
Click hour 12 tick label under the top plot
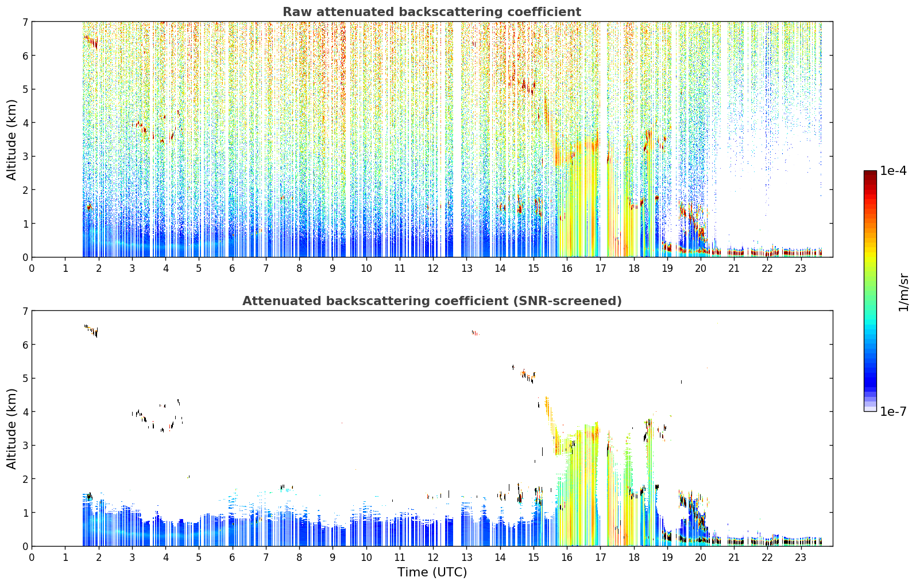(x=432, y=268)
